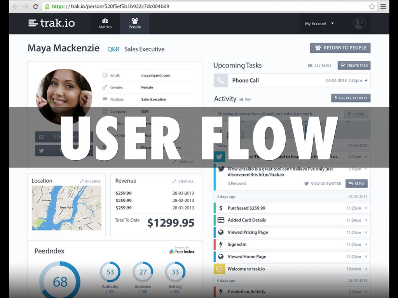Open View on Twitter link
Screen dimensions: 398x298
click(323, 184)
